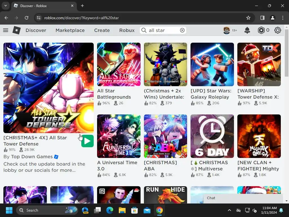
Task: Open the Roblox hamburger navigation menu
Action: (x=6, y=30)
